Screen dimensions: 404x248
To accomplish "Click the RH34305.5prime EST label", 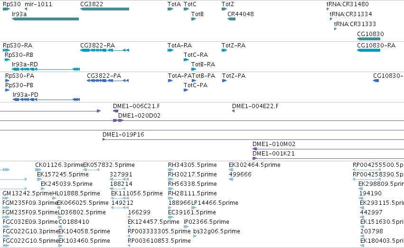I will (x=192, y=165).
